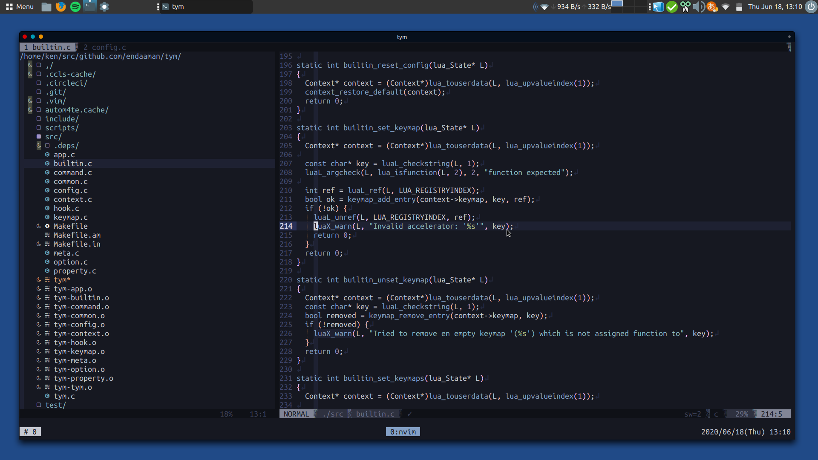Open keymap.c from the file tree
818x460 pixels.
(x=70, y=217)
